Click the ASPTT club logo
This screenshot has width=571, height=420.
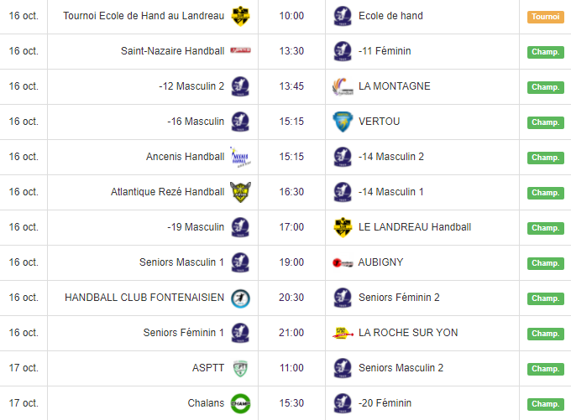click(240, 368)
